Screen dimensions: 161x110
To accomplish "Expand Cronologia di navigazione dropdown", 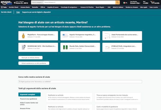I will tap(69, 7).
